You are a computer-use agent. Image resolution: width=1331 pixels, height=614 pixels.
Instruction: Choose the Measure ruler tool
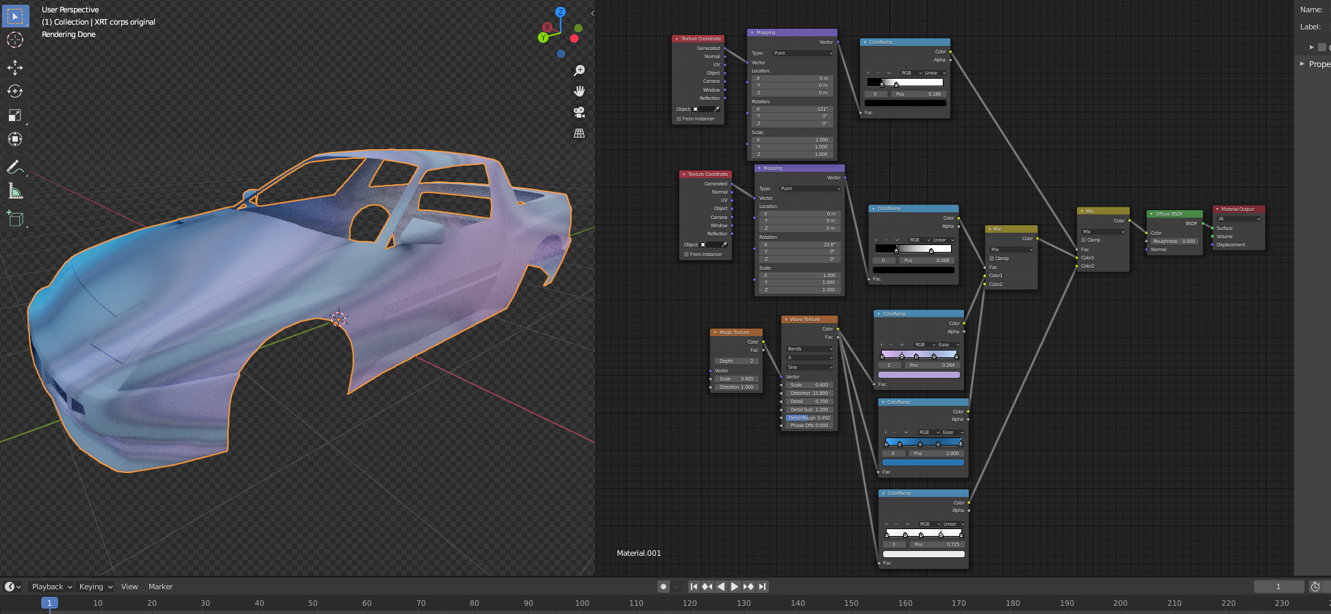[15, 191]
